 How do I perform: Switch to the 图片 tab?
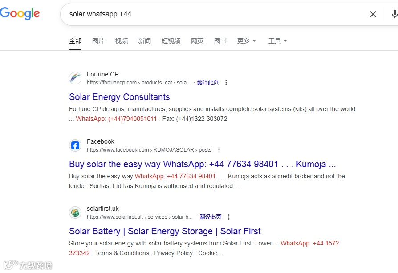98,41
